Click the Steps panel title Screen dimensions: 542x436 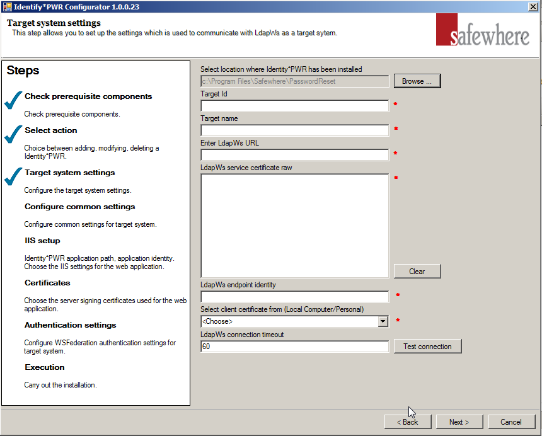click(x=23, y=70)
